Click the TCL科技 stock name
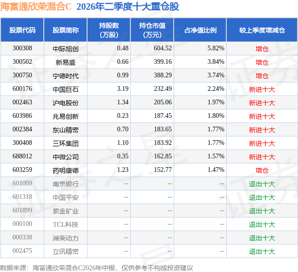 pos(66,224)
